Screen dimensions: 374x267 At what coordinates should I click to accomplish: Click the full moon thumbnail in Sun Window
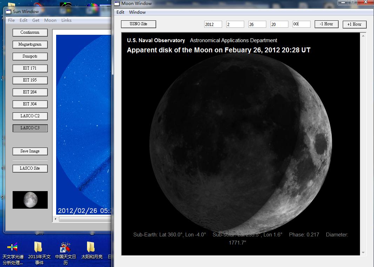click(30, 200)
